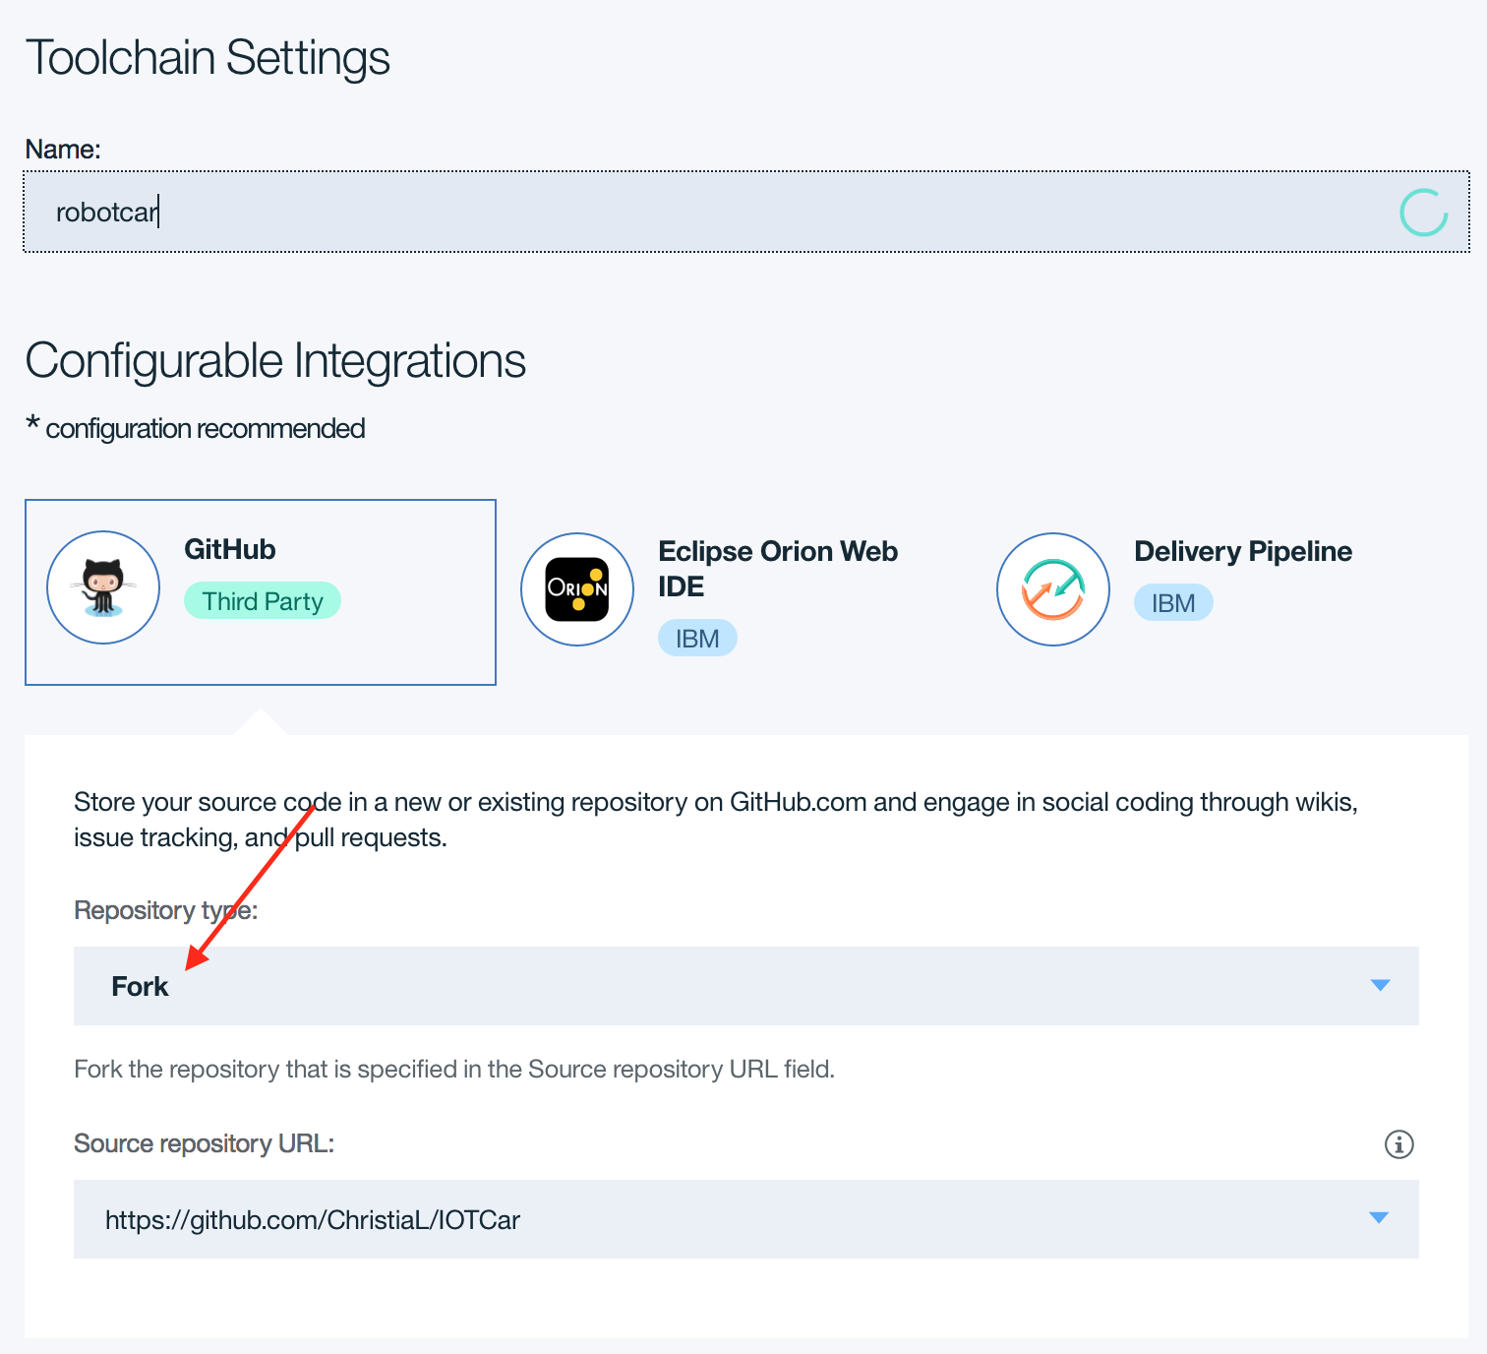Click the Configurable Integrations heading

point(275,361)
